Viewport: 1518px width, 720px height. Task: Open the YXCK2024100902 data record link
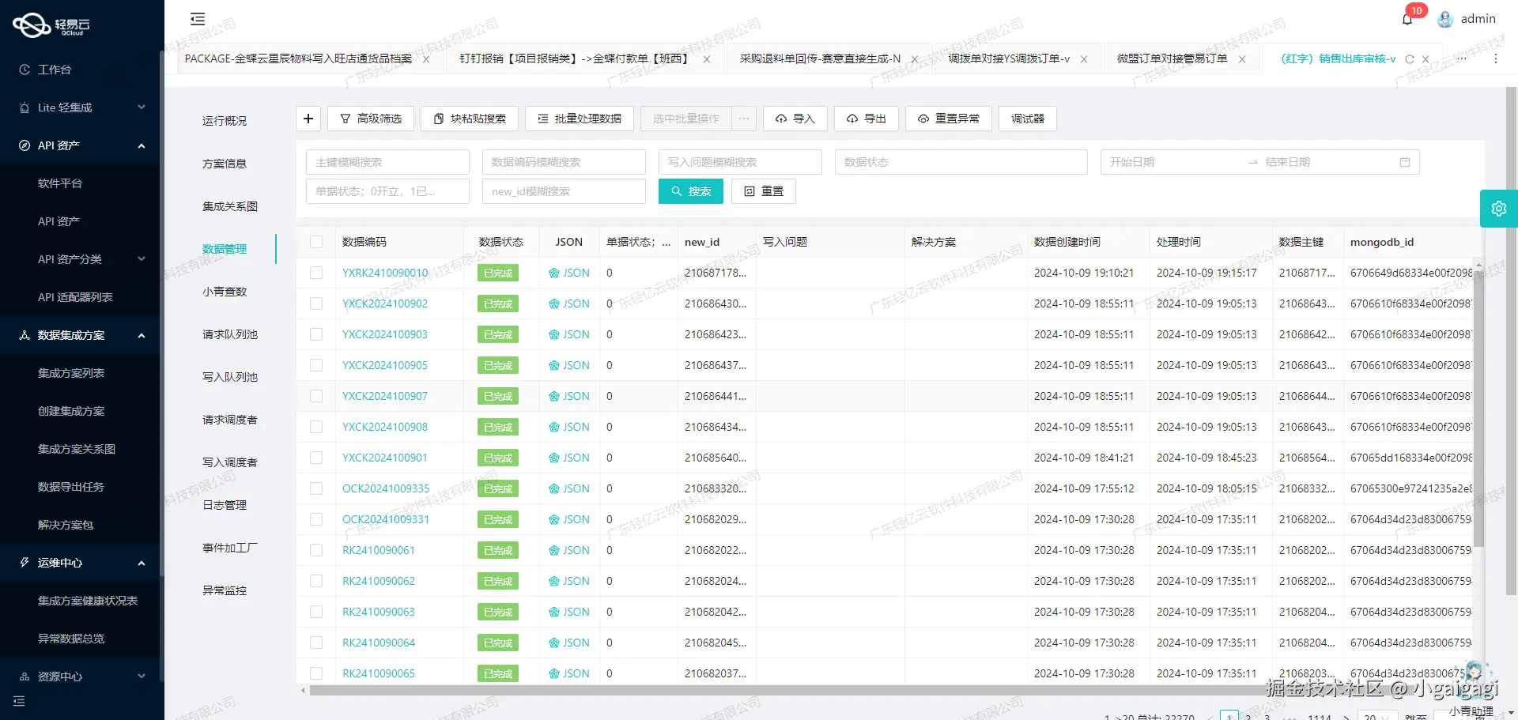tap(385, 303)
